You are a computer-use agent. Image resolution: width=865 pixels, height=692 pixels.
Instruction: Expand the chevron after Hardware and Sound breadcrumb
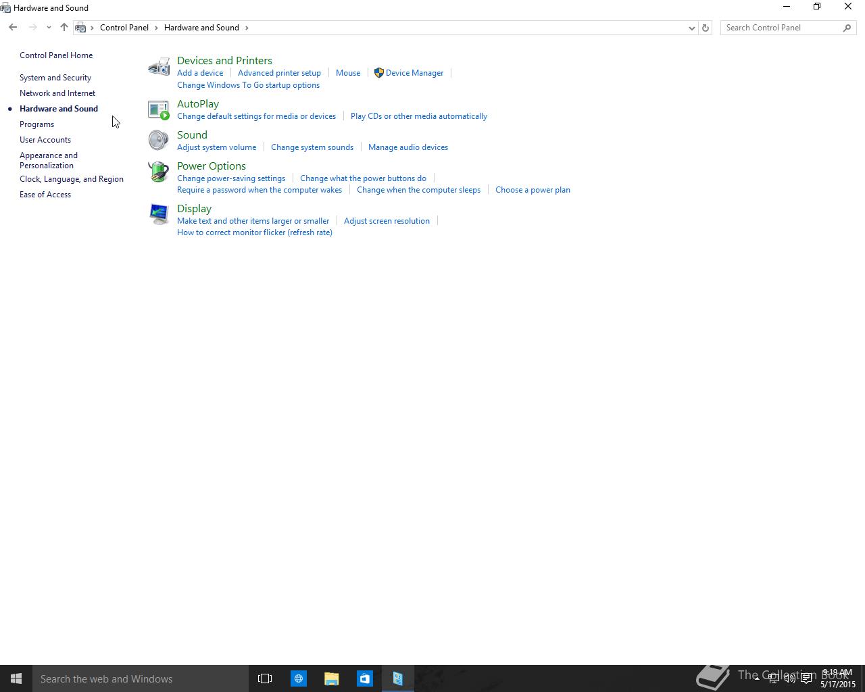tap(247, 28)
